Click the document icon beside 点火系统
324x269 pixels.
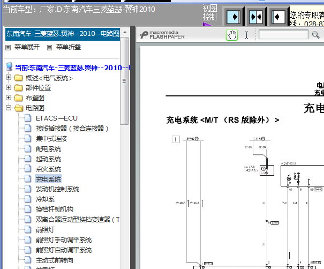pos(28,169)
